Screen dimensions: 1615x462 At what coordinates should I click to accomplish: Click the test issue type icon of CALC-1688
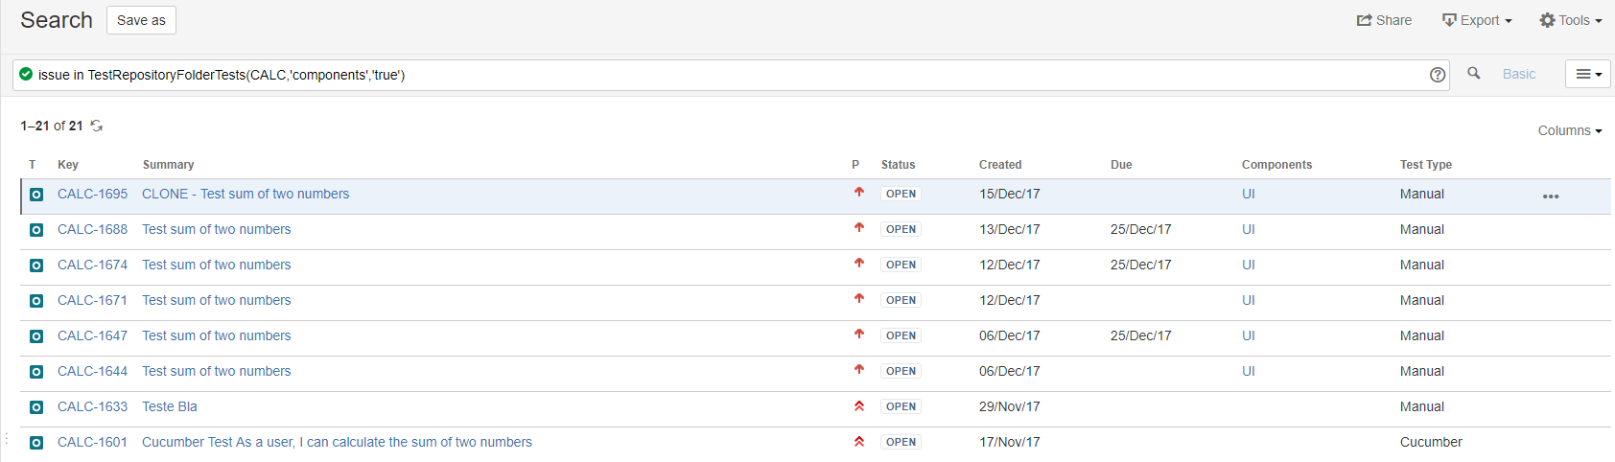click(x=36, y=230)
